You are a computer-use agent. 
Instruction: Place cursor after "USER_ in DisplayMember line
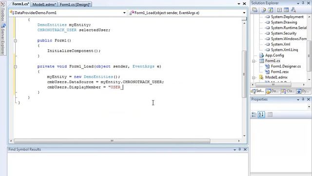point(123,87)
